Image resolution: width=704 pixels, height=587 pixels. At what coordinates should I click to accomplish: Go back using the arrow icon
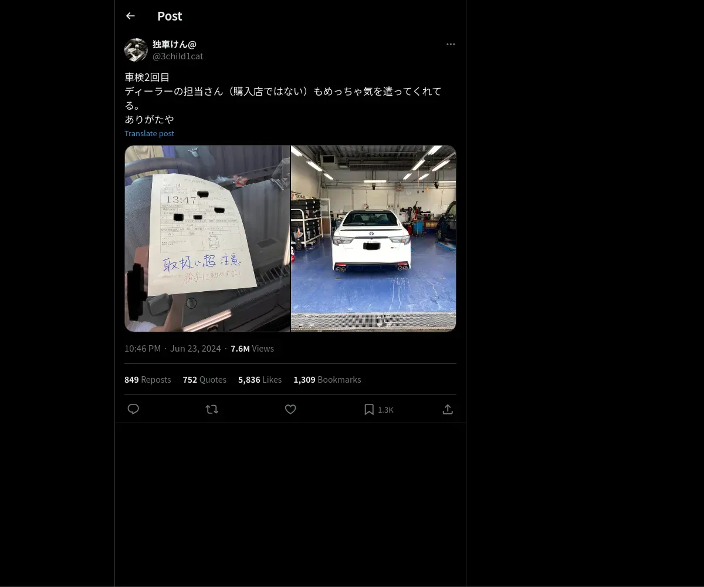130,16
